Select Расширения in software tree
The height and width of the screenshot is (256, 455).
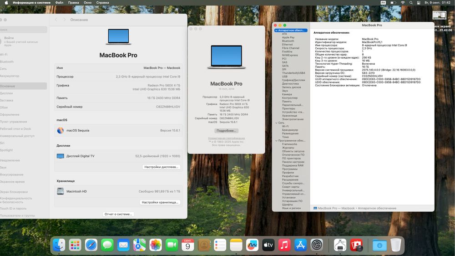pyautogui.click(x=290, y=179)
